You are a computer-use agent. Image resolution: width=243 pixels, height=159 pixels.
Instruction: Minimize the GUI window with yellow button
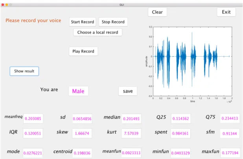[7, 5]
